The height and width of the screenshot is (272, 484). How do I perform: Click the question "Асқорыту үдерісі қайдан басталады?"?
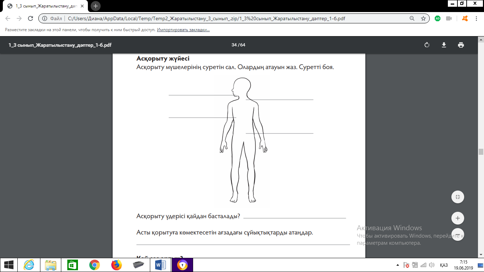pos(188,216)
